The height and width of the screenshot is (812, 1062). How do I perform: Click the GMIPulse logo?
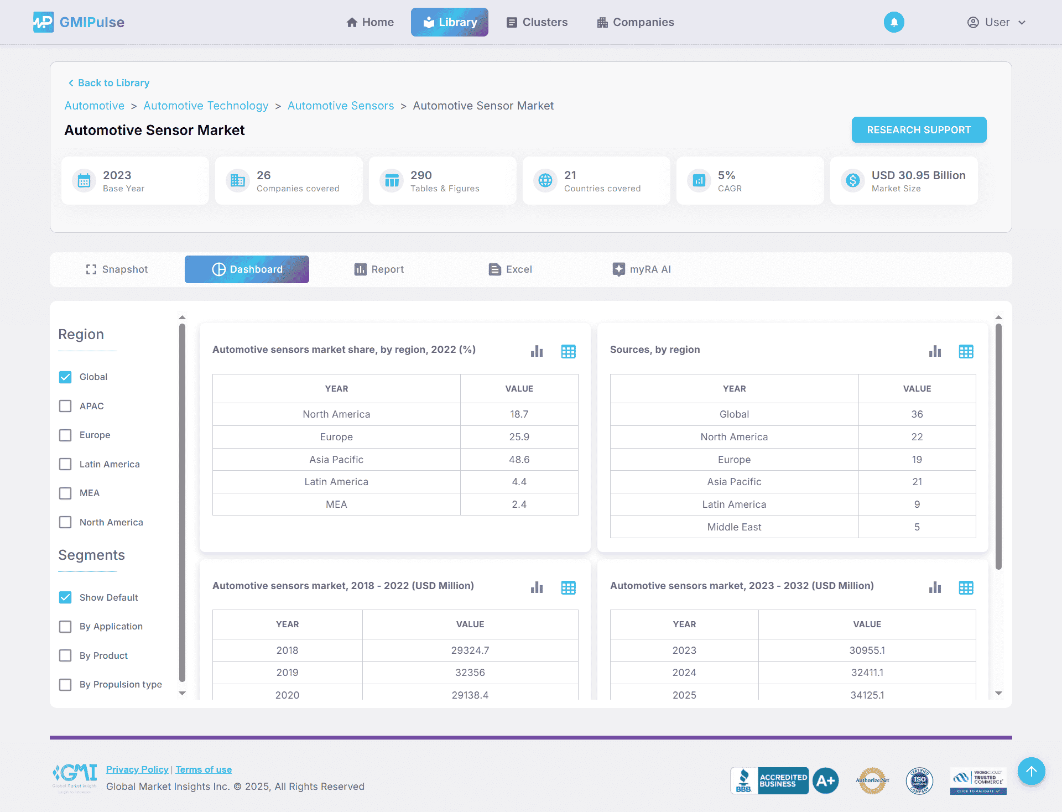[x=79, y=22]
